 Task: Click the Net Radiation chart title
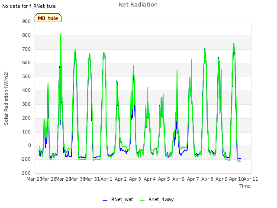point(138,5)
